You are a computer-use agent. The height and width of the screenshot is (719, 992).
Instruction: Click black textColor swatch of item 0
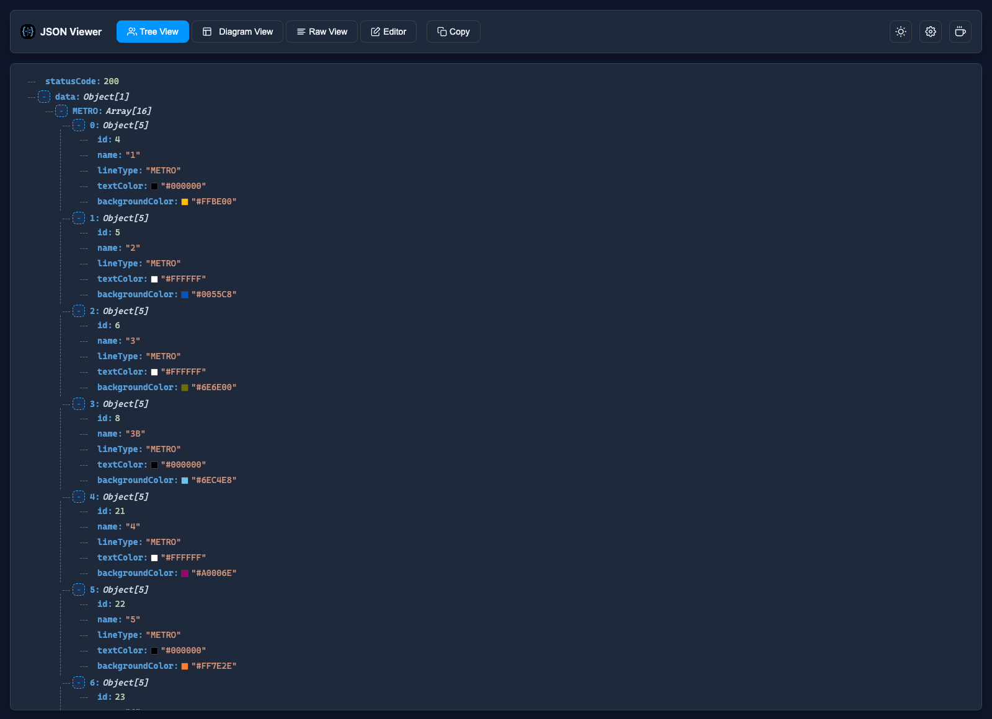coord(154,186)
